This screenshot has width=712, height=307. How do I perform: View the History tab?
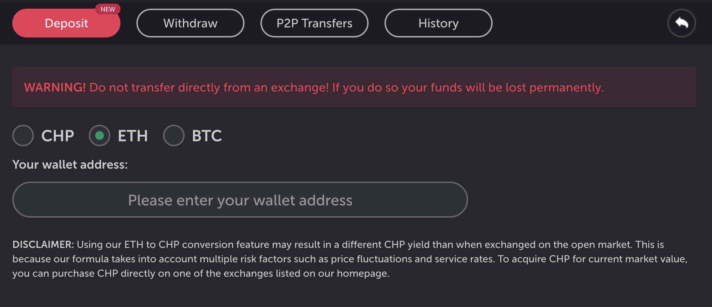438,23
